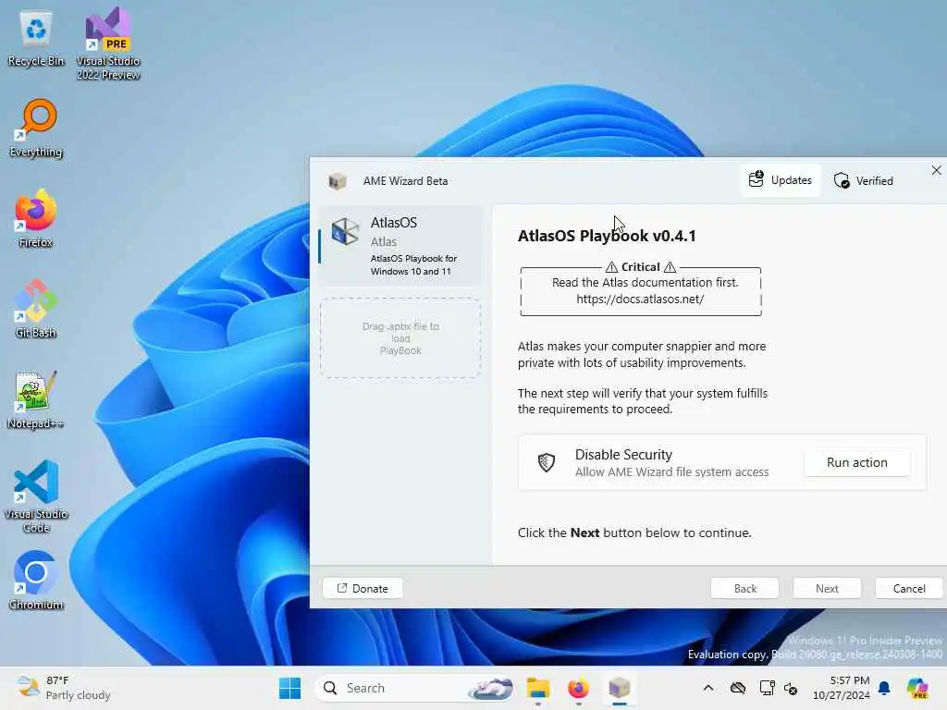This screenshot has height=710, width=947.
Task: Open the weather widget showing 87°F
Action: (x=64, y=688)
